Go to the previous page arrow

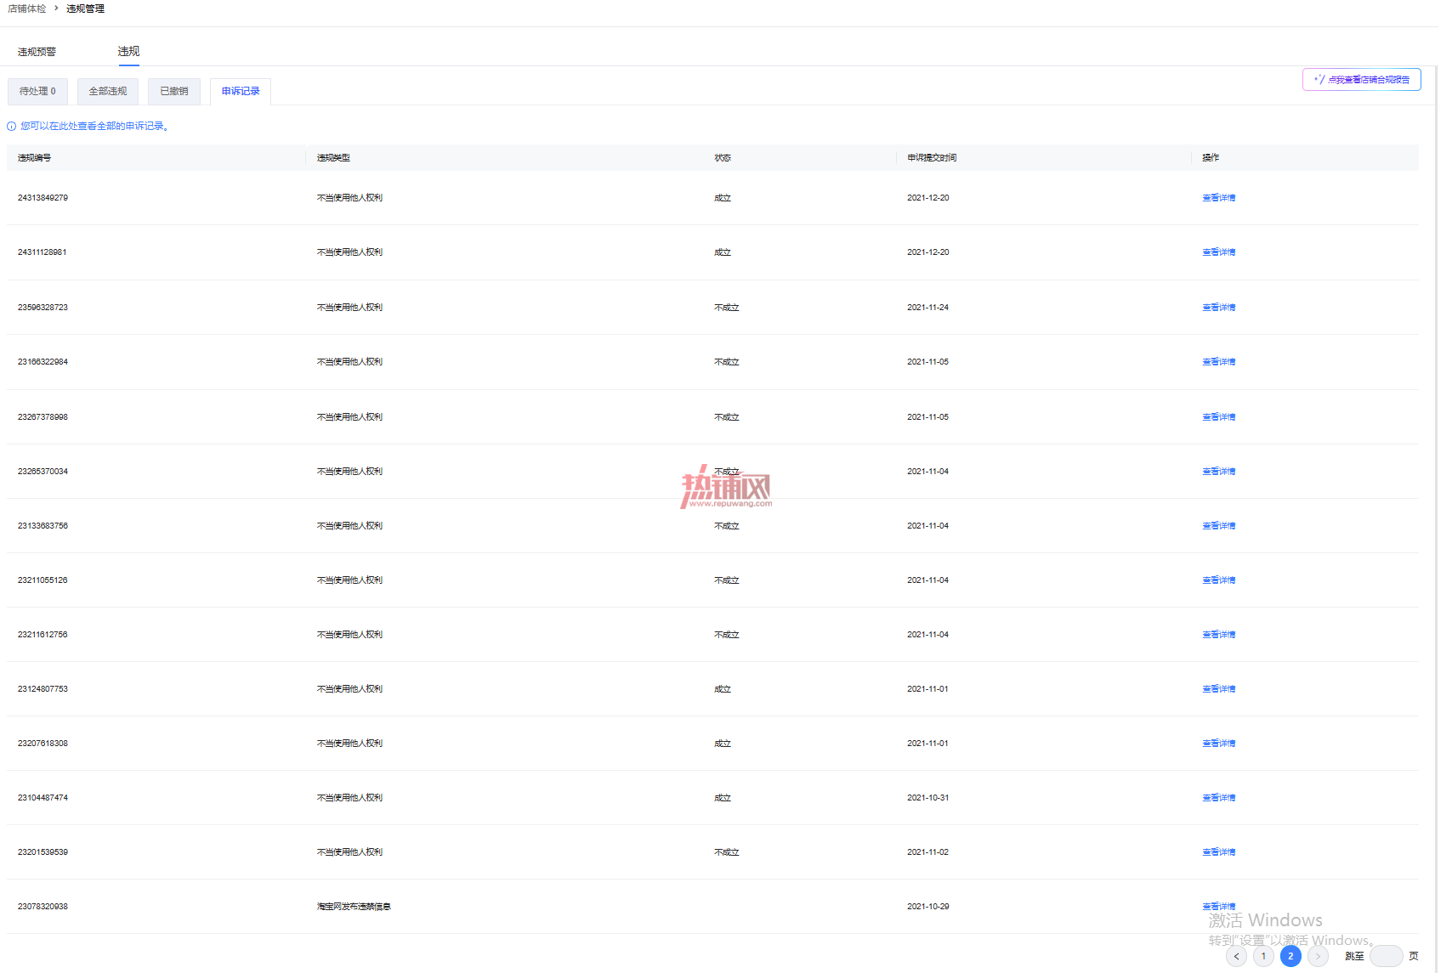[x=1236, y=956]
